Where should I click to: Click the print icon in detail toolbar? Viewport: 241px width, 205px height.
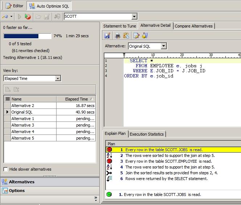117,35
